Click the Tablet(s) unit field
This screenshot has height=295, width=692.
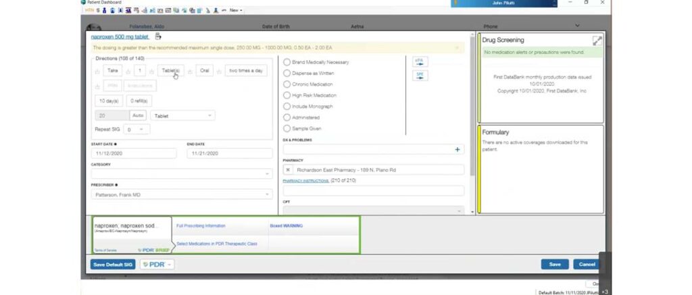[x=171, y=71]
